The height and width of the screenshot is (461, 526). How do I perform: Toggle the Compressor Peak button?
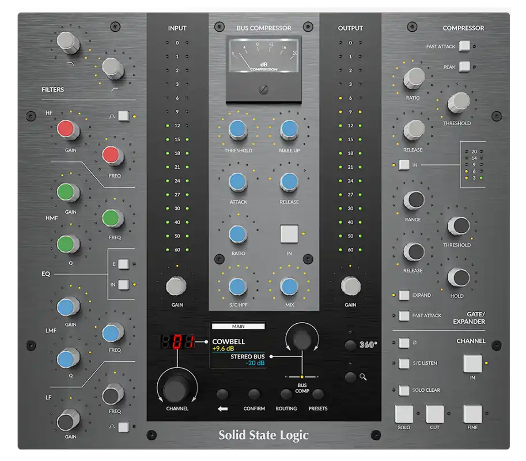coord(464,66)
